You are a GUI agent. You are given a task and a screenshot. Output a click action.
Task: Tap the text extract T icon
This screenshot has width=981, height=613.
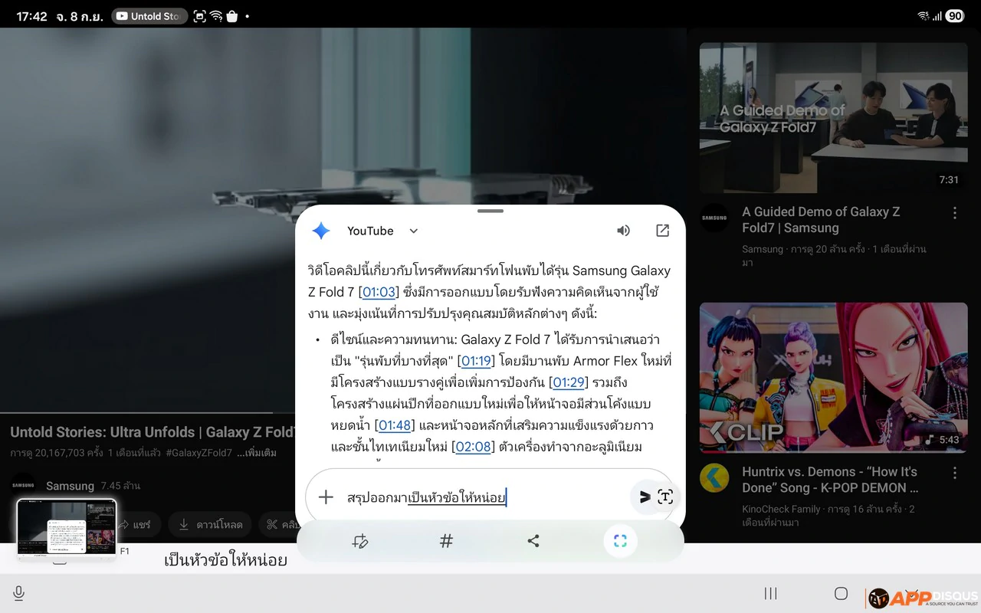pyautogui.click(x=665, y=497)
